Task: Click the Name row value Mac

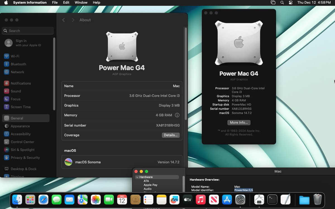Action: [x=176, y=86]
